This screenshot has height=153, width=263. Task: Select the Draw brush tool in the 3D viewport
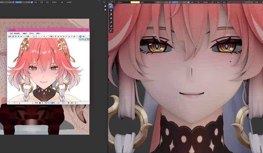pos(111,6)
